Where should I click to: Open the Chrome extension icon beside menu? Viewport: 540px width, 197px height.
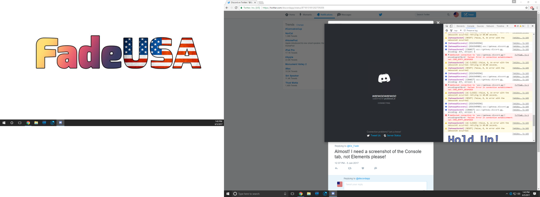click(x=532, y=8)
